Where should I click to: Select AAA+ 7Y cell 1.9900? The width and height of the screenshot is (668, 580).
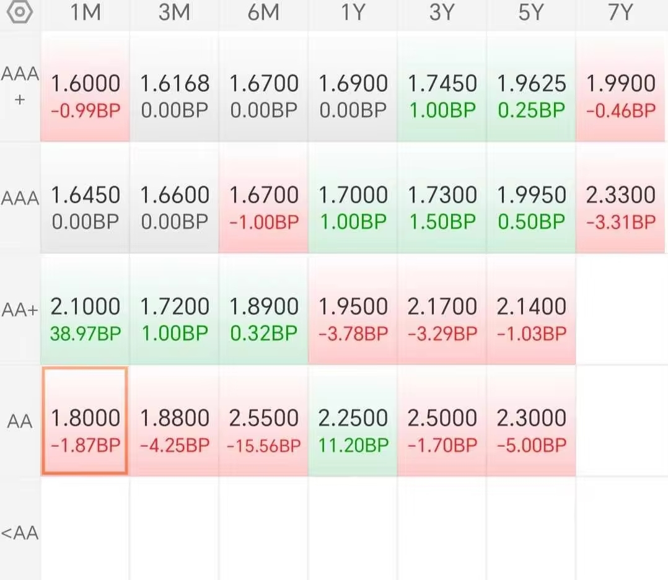click(620, 86)
